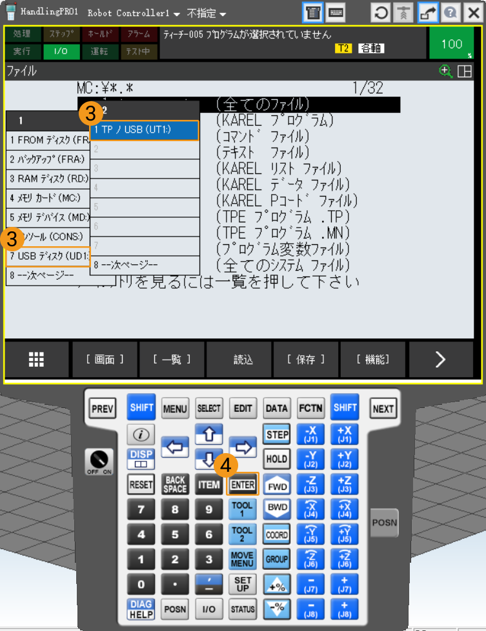Click the NEXT key on keypad
The width and height of the screenshot is (486, 631).
pyautogui.click(x=383, y=409)
